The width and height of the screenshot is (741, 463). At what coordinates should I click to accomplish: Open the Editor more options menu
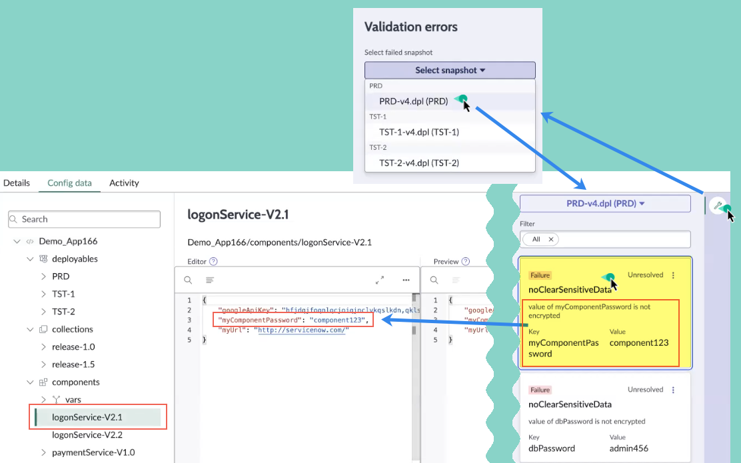pyautogui.click(x=406, y=280)
